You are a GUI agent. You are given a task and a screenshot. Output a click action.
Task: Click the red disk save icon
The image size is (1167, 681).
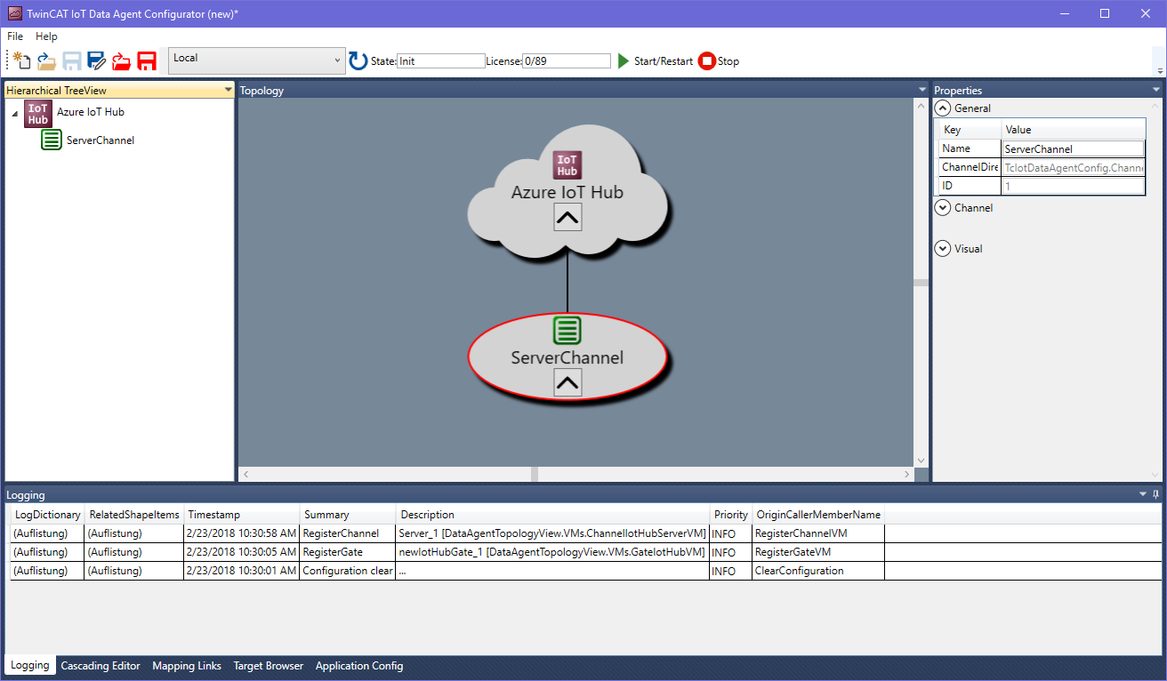(x=147, y=61)
